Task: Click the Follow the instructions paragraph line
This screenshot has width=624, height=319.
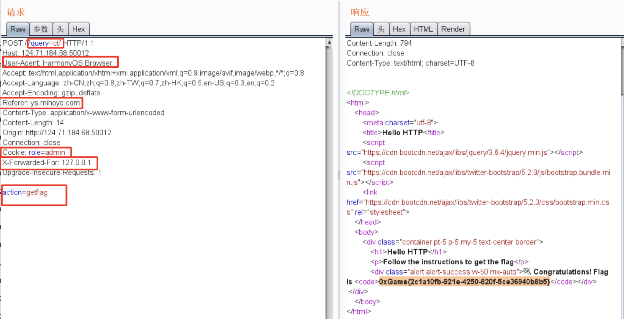Action: (x=449, y=262)
